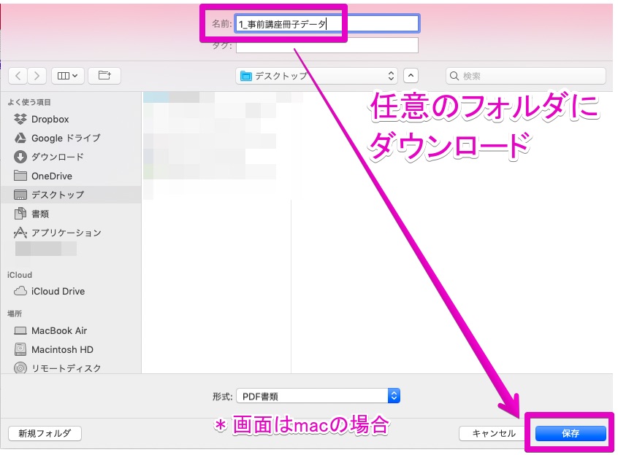
Task: Open the column view mode selector
Action: coord(67,76)
